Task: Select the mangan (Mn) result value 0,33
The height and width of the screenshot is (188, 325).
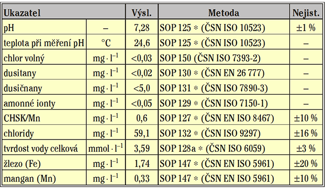Action: click(x=142, y=178)
